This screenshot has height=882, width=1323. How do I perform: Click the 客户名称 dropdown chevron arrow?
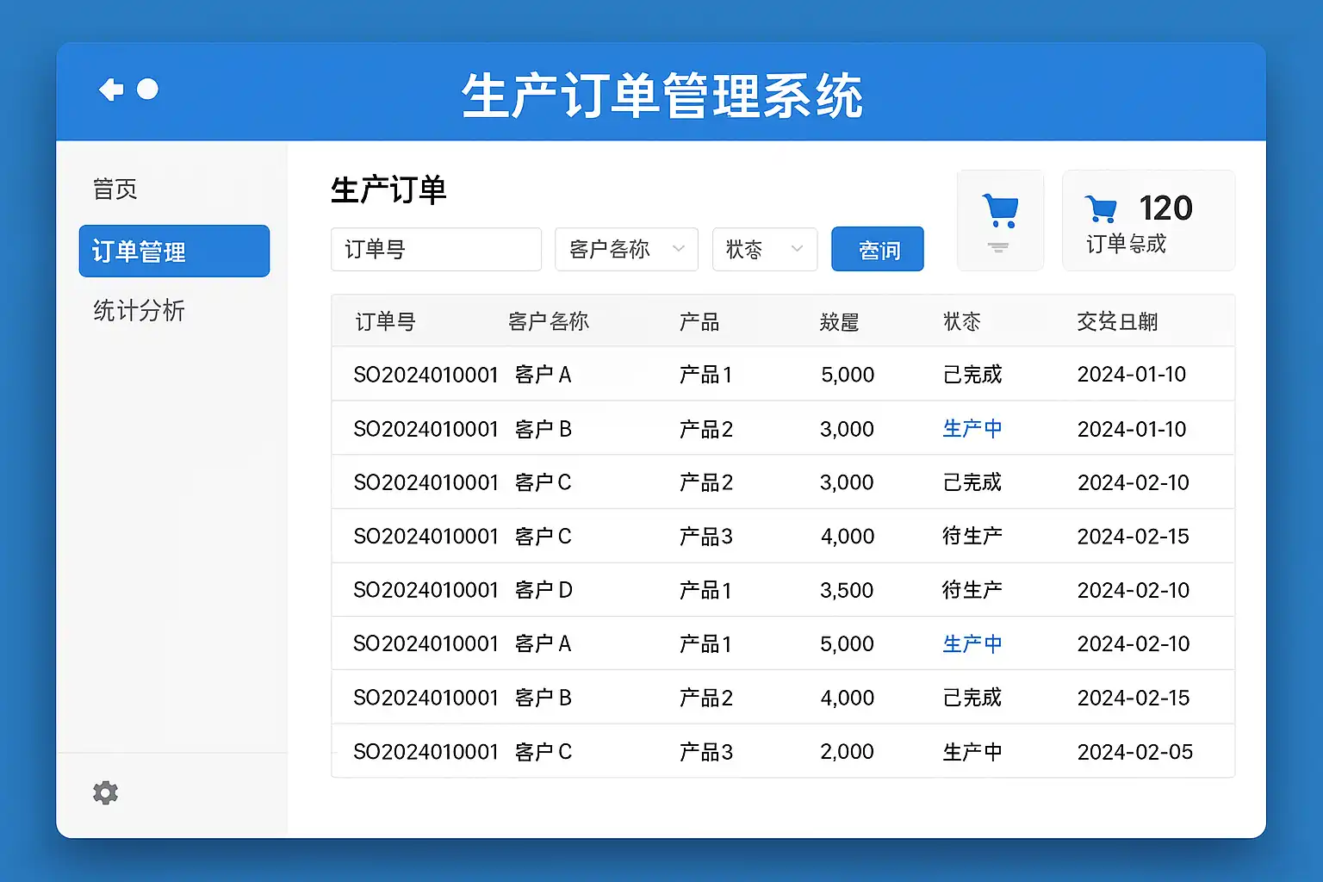(679, 249)
